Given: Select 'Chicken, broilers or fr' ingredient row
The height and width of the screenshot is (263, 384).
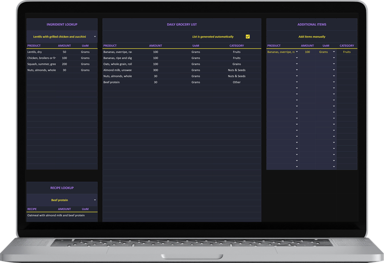Looking at the screenshot, I should [41, 58].
